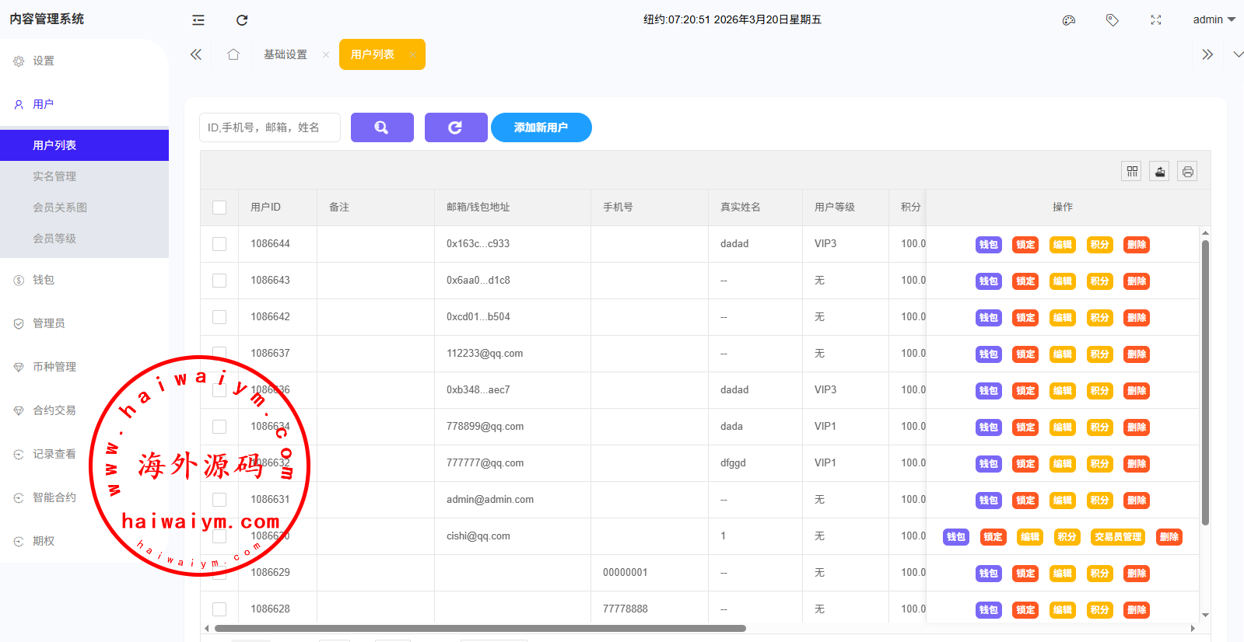Image resolution: width=1244 pixels, height=642 pixels.
Task: Click the refresh page icon in header
Action: [x=242, y=20]
